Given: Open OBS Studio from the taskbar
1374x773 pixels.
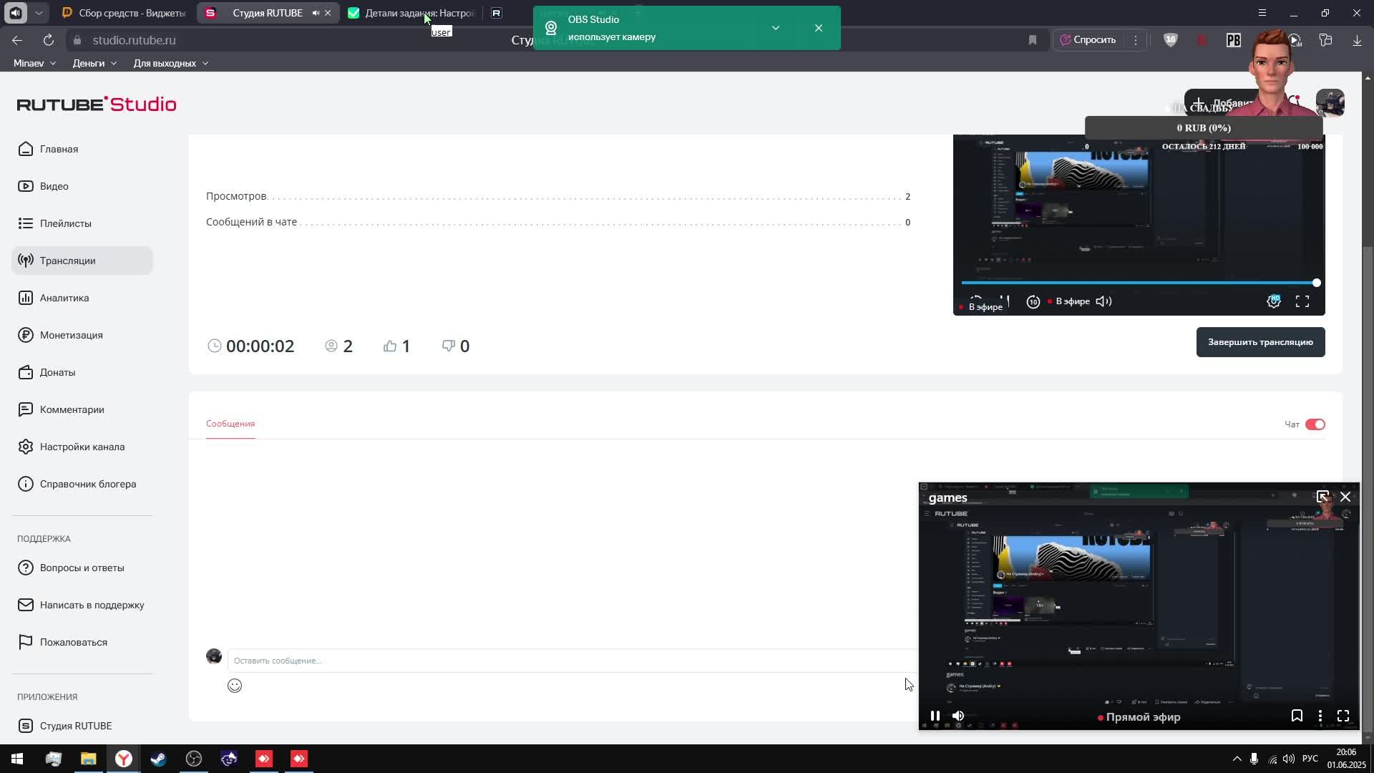Looking at the screenshot, I should [x=193, y=759].
